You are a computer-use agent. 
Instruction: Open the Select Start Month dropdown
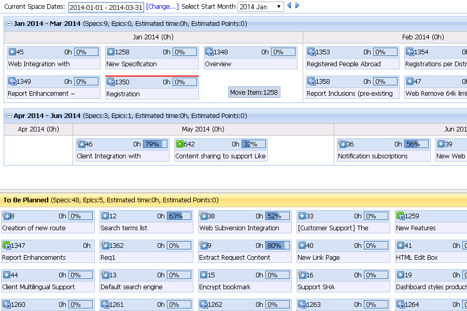(x=260, y=7)
